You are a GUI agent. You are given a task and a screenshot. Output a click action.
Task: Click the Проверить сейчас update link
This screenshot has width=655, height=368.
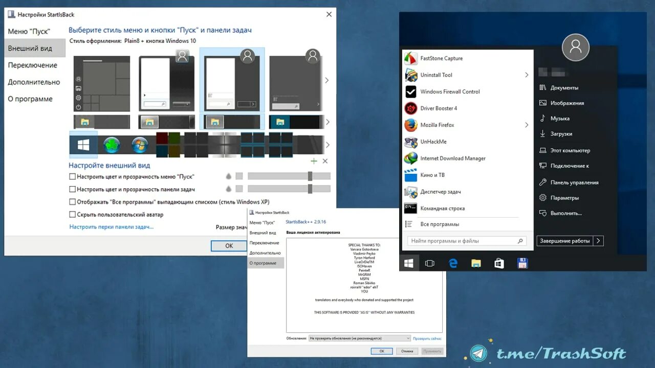point(427,338)
